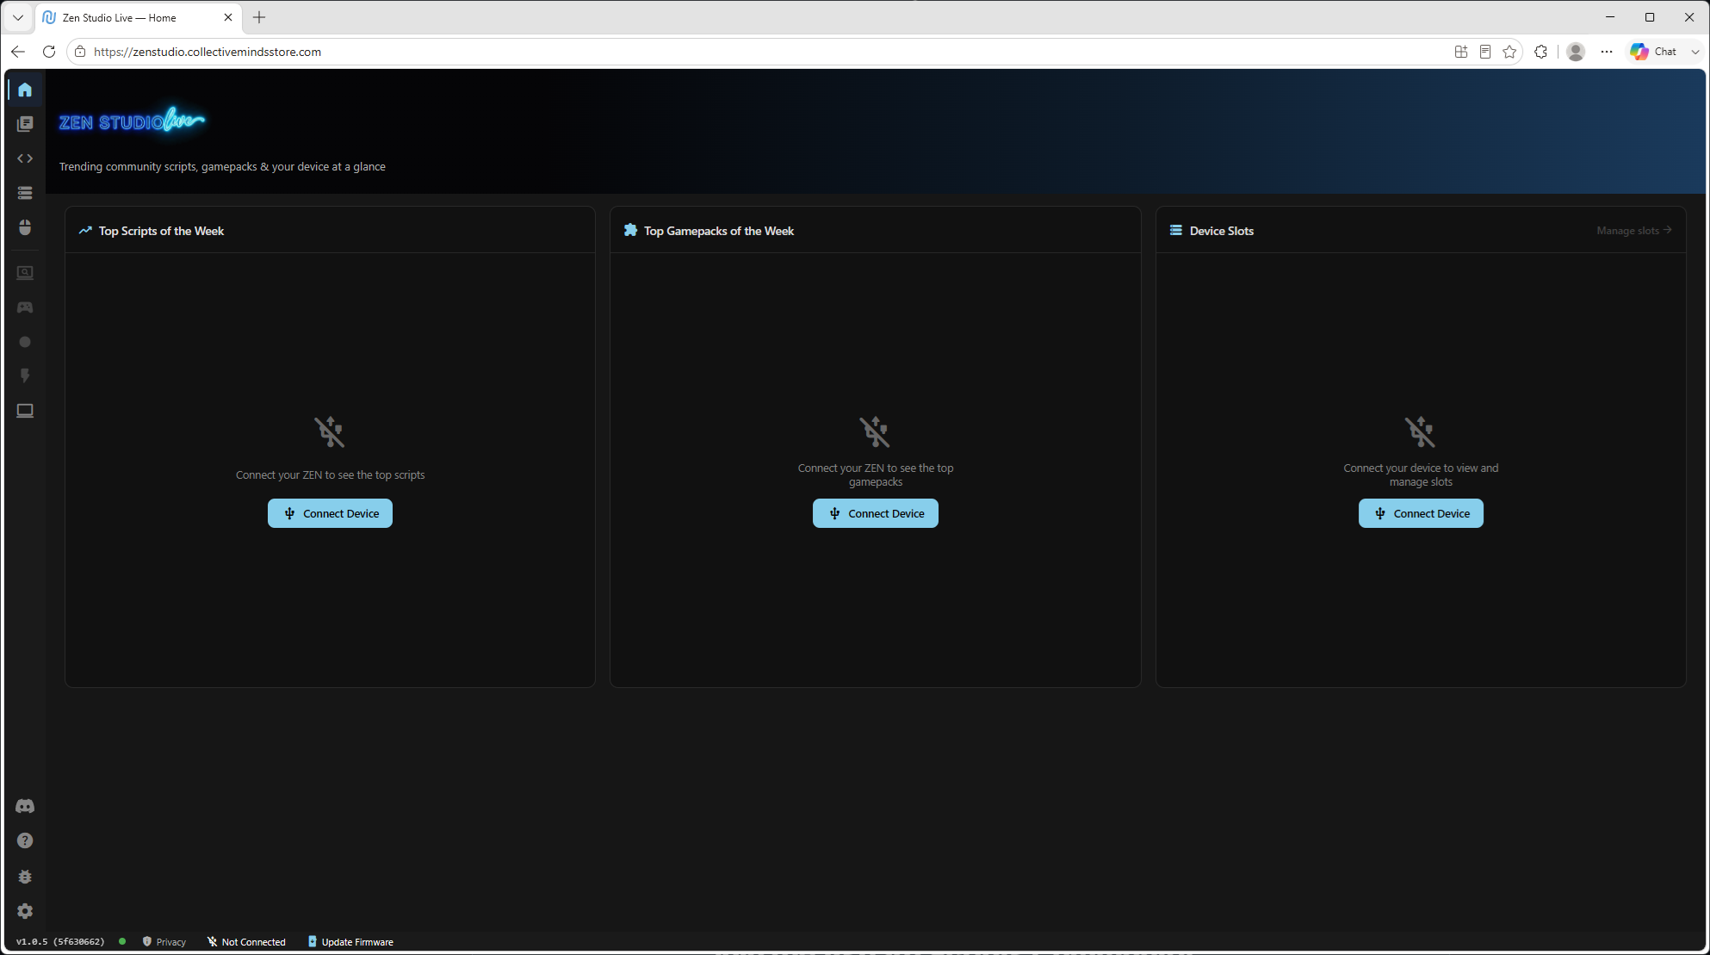Click the lightning bolt sidebar icon
The width and height of the screenshot is (1710, 955).
tap(25, 376)
